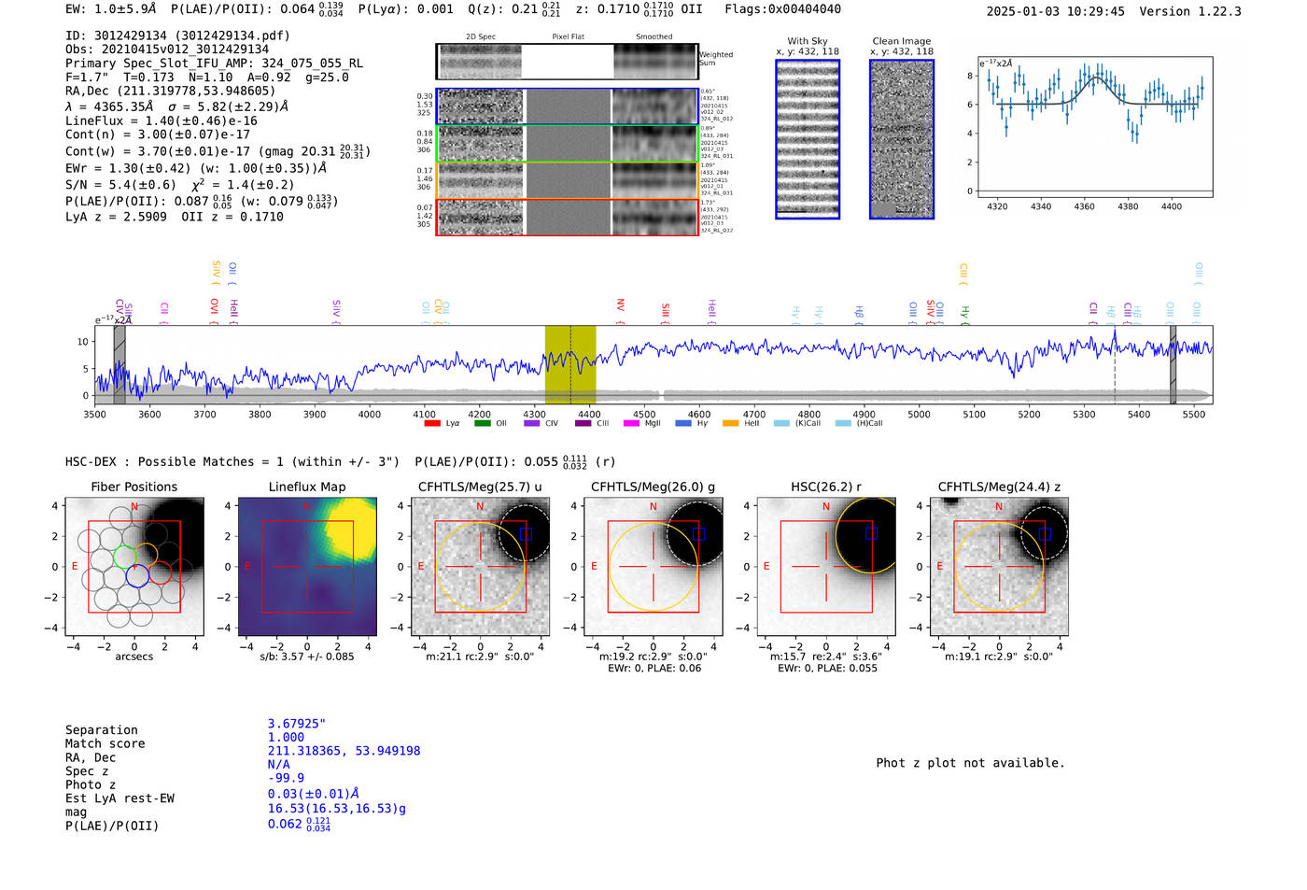This screenshot has width=1307, height=890.
Task: Open the Lineflux Map image
Action: click(307, 567)
